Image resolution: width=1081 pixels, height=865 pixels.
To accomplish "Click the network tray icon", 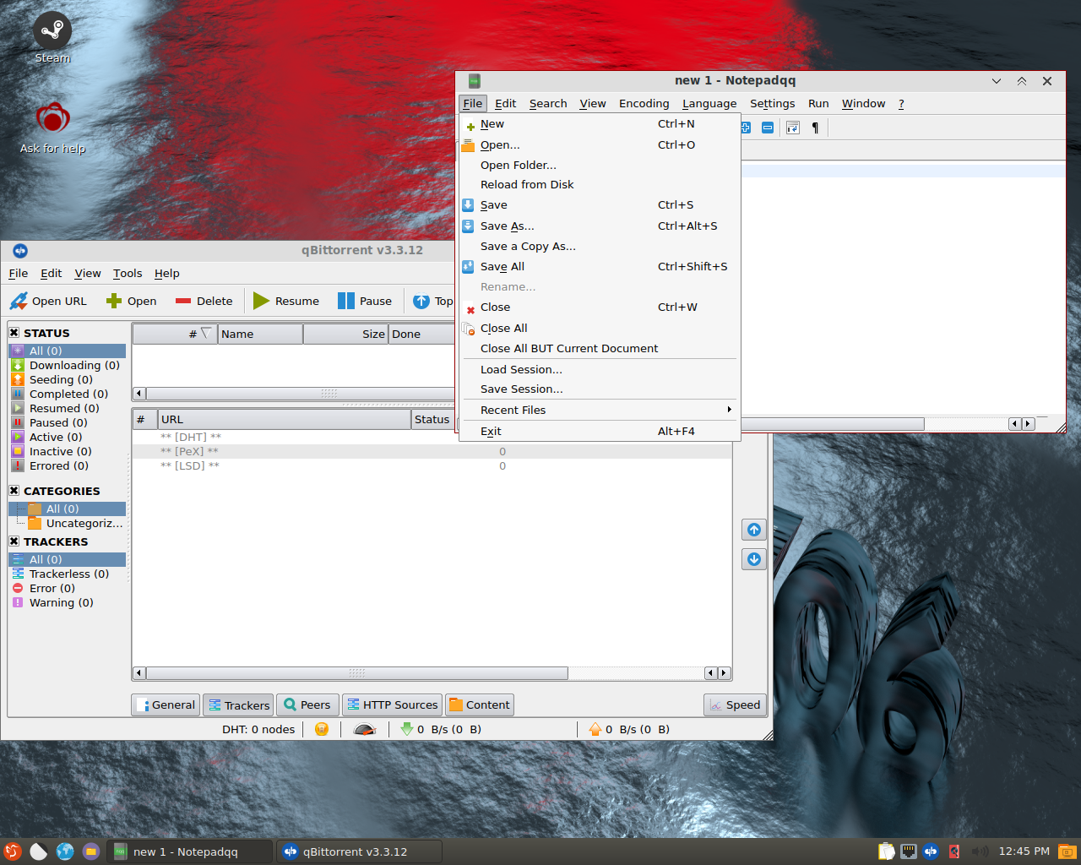I will pyautogui.click(x=909, y=851).
